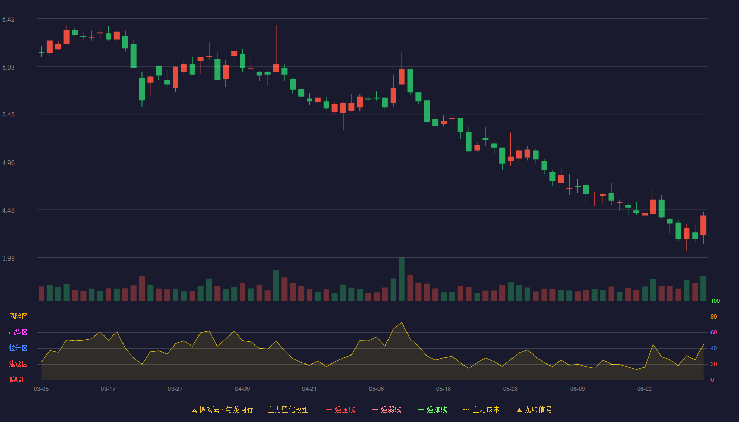This screenshot has height=422, width=739.
Task: Toggle the 龙吟信号 triangle legend item
Action: [x=534, y=409]
